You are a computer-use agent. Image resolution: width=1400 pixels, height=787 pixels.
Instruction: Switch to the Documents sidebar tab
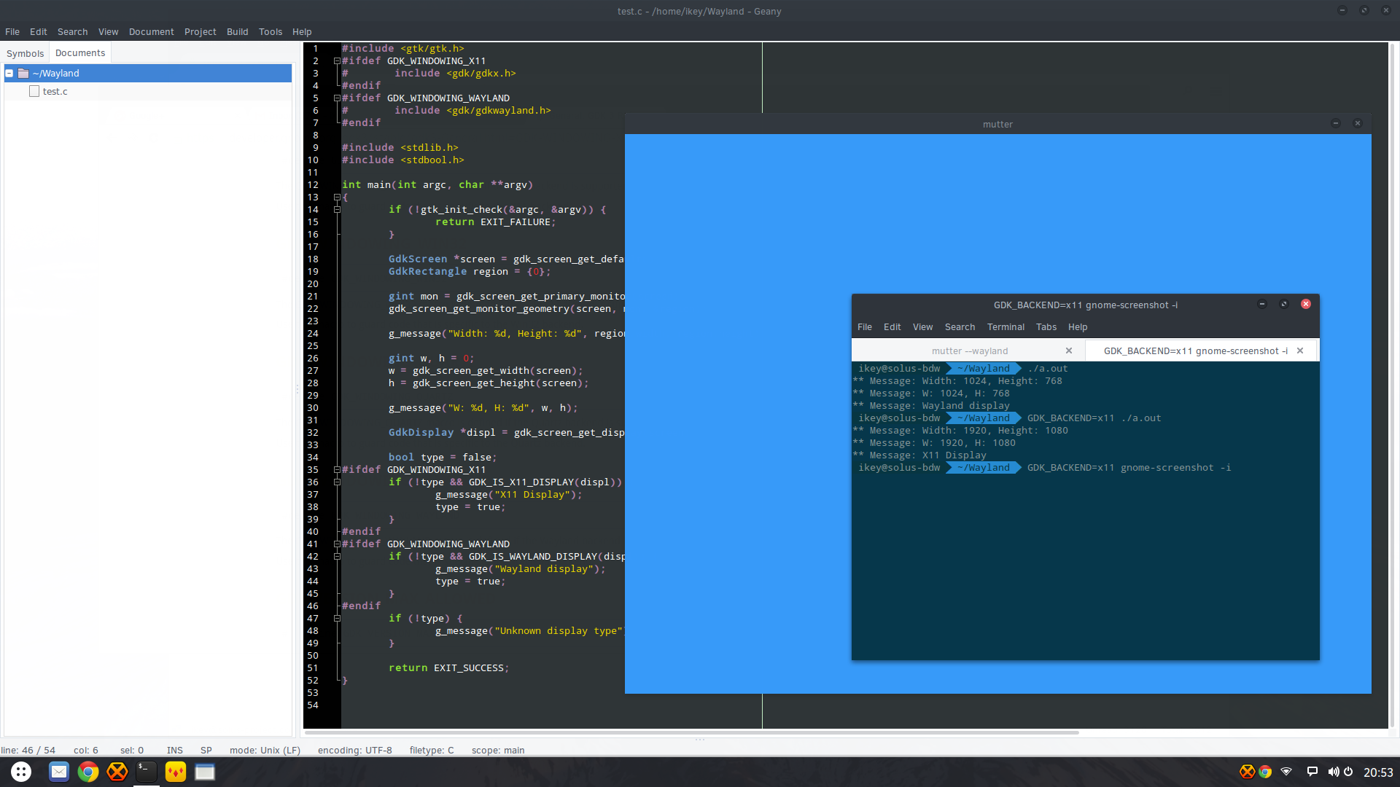pos(80,53)
